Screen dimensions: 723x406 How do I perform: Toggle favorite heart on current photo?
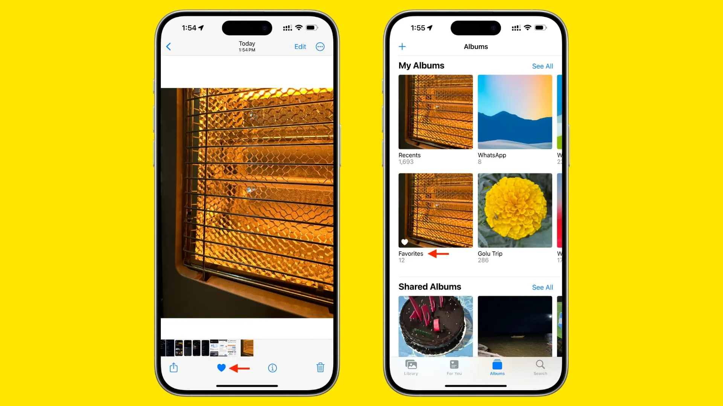tap(222, 367)
